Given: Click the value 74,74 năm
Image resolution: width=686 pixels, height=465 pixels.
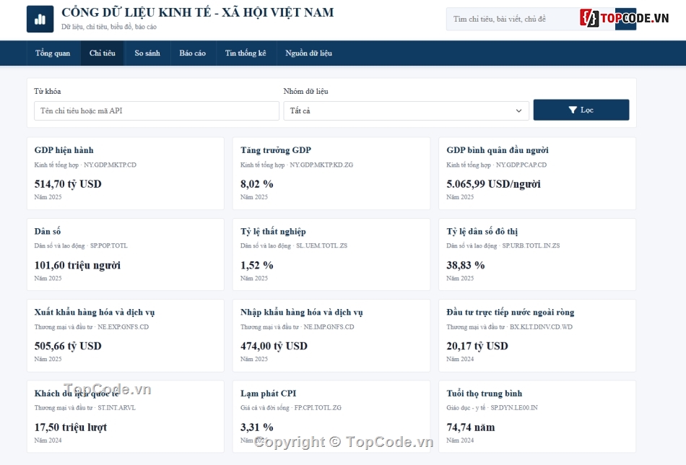Looking at the screenshot, I should (471, 427).
